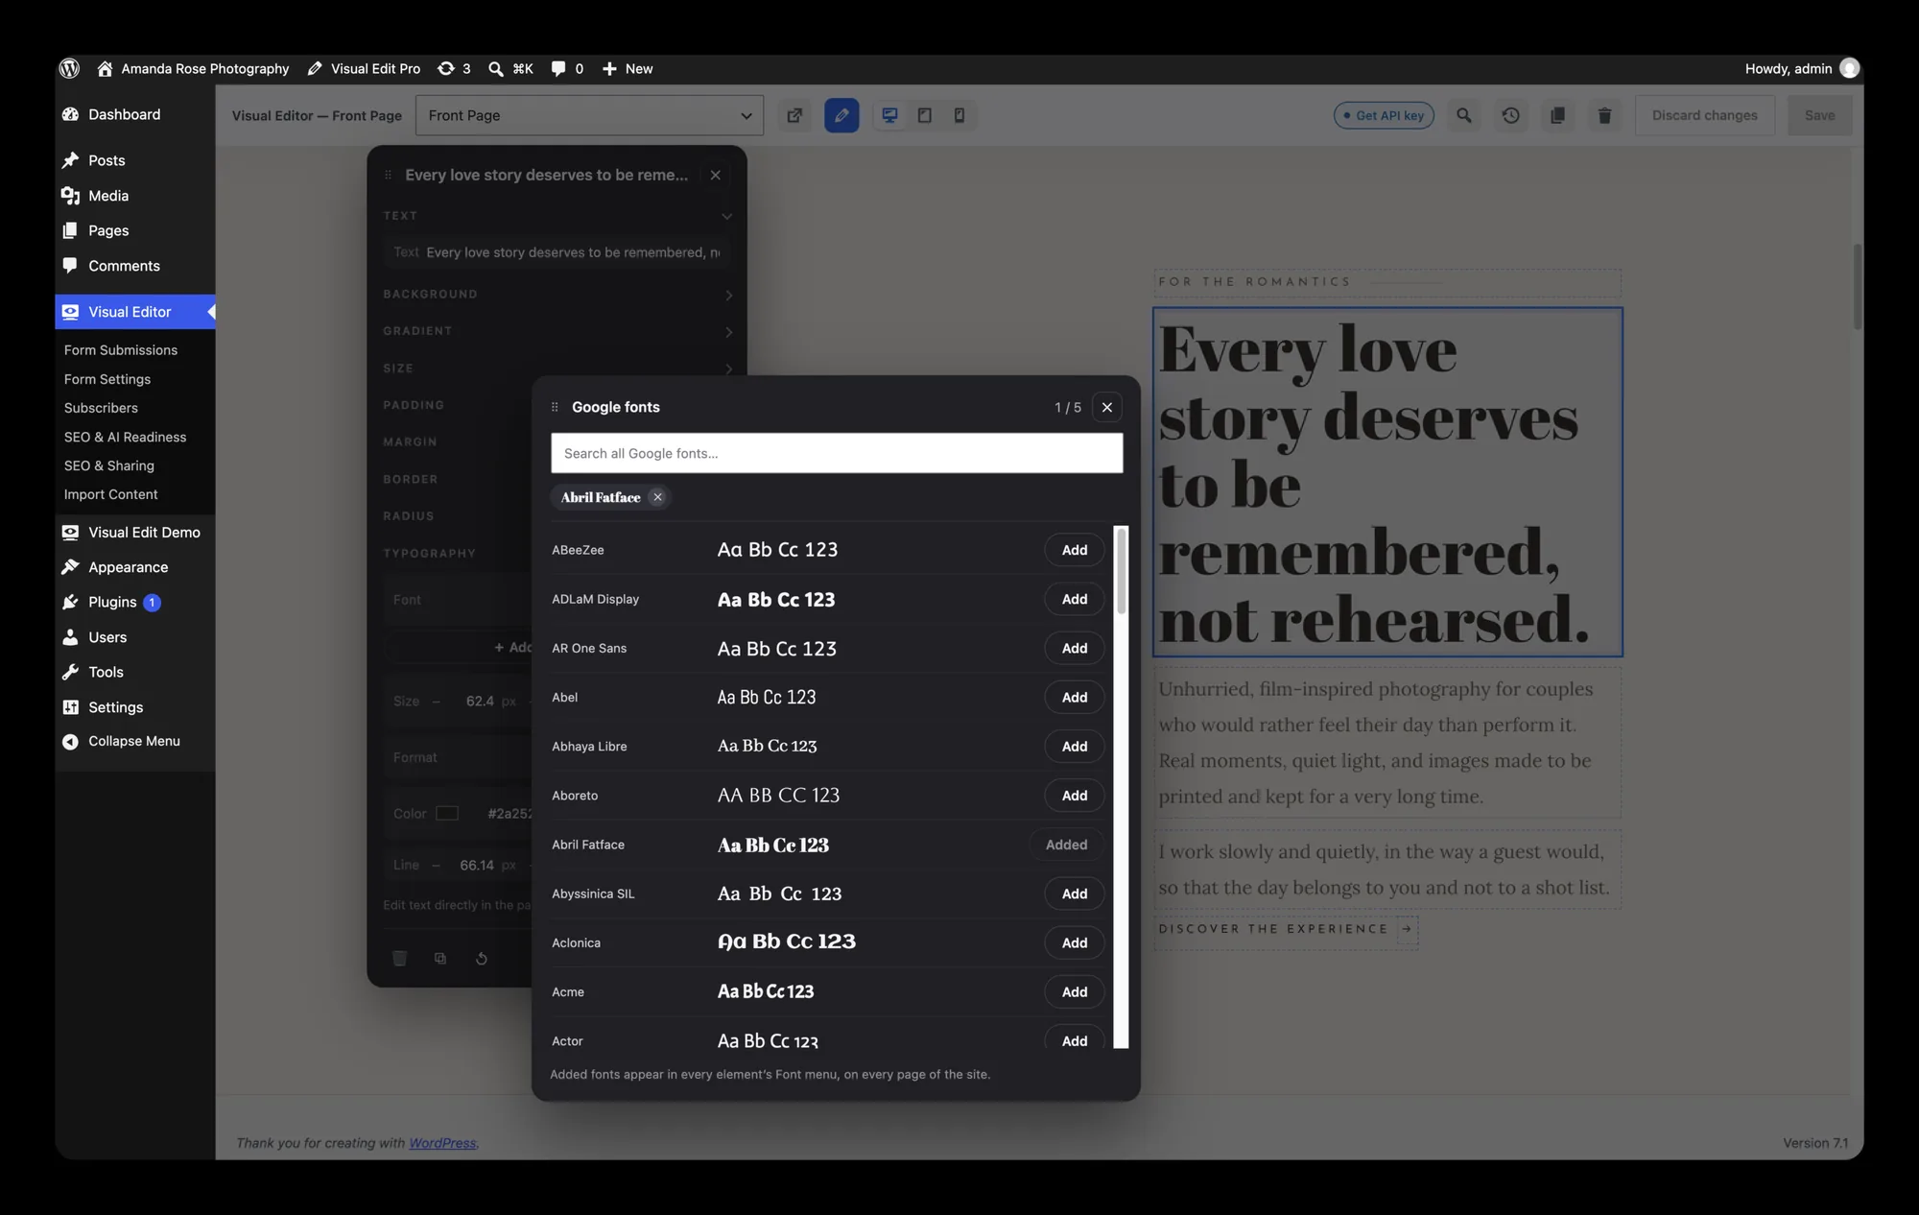Click the trash icon in top toolbar

click(1604, 115)
